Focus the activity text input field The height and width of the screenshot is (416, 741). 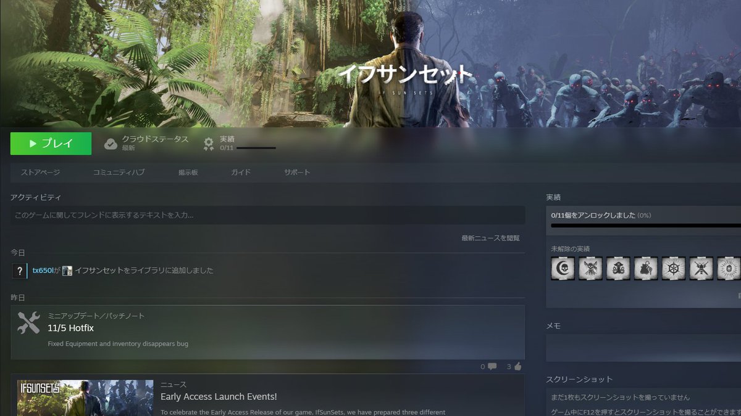point(267,215)
